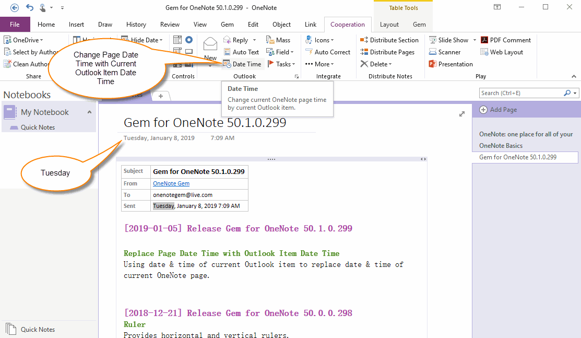Click PDF Comment
581x338 pixels.
pos(506,40)
